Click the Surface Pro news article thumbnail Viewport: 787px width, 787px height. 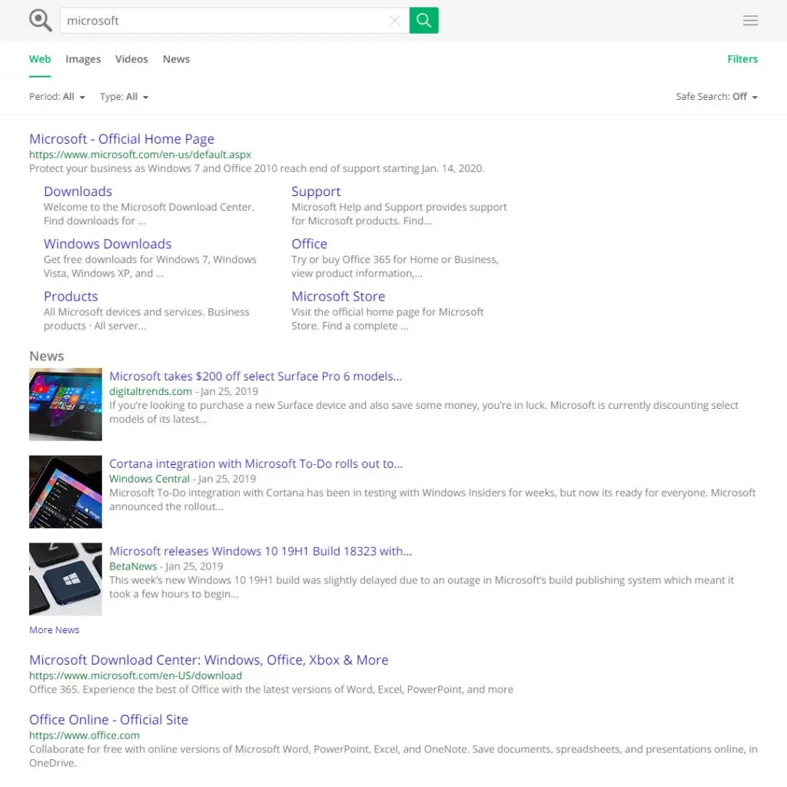(65, 404)
